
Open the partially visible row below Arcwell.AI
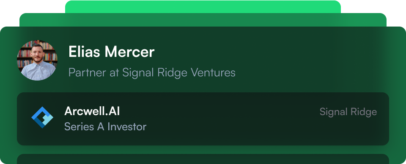(203, 159)
